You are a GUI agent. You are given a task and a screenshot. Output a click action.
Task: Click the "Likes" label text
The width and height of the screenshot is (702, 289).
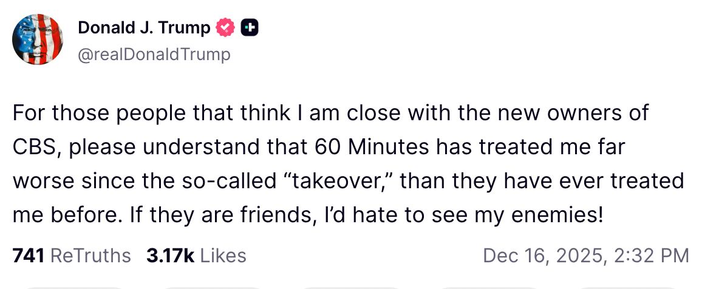(x=223, y=256)
